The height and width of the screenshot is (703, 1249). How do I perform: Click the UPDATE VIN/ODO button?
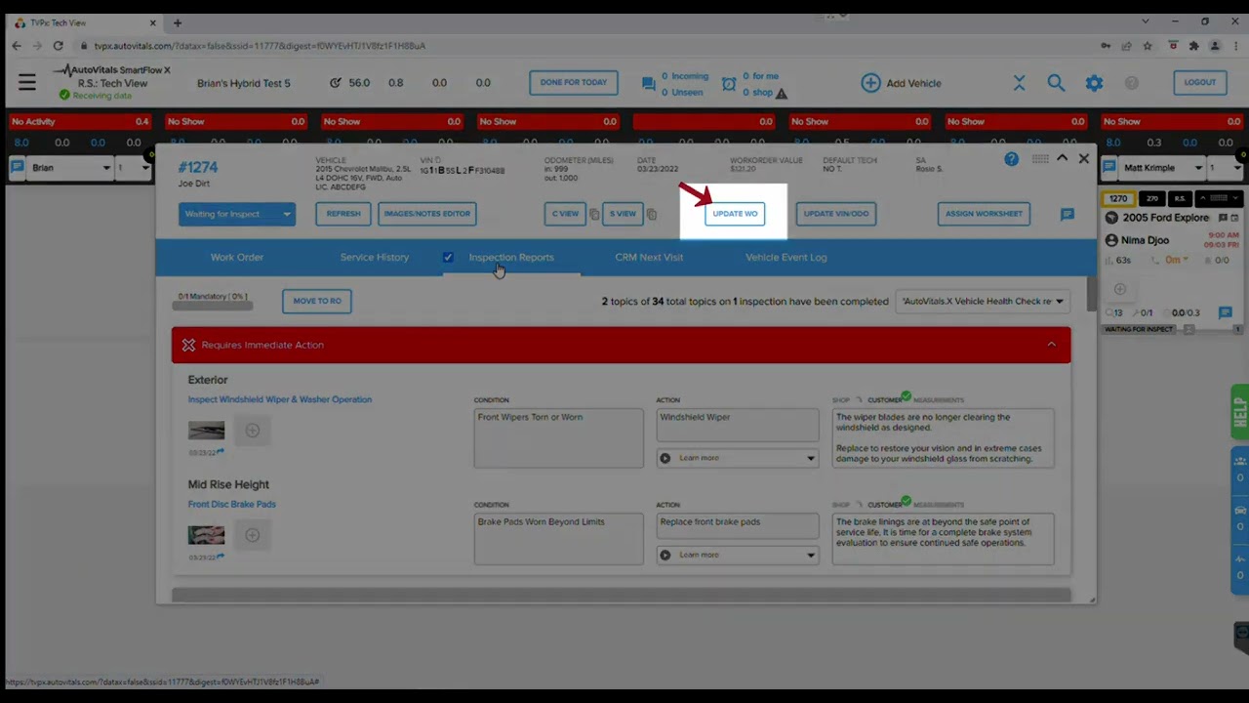tap(836, 214)
